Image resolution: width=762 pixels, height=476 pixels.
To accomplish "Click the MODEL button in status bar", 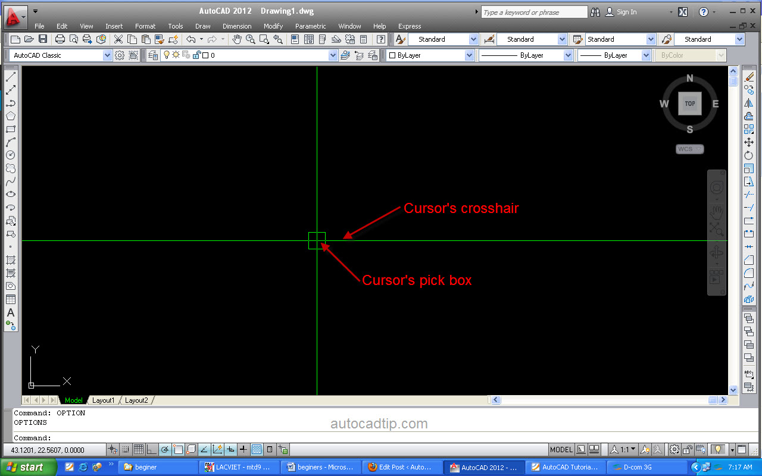I will pos(561,449).
